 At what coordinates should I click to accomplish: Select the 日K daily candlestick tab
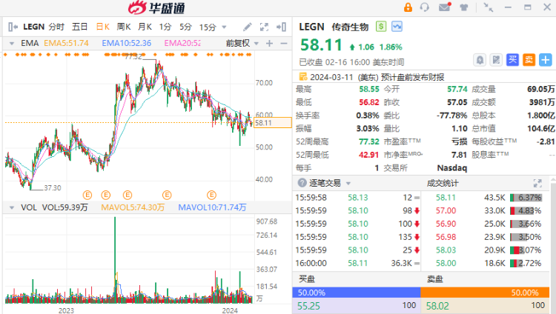click(102, 27)
